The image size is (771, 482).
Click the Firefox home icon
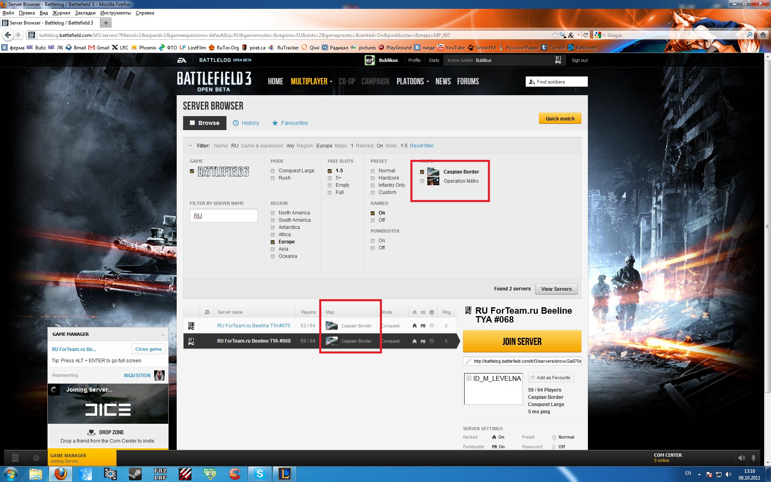point(763,35)
